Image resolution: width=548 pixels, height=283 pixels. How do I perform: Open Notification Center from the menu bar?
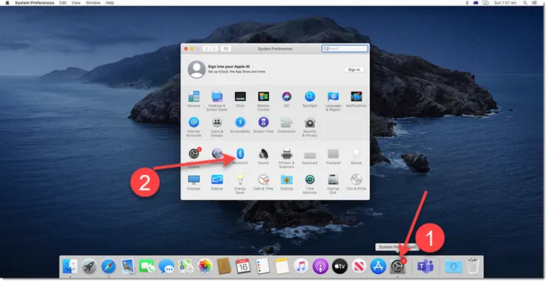coord(534,3)
